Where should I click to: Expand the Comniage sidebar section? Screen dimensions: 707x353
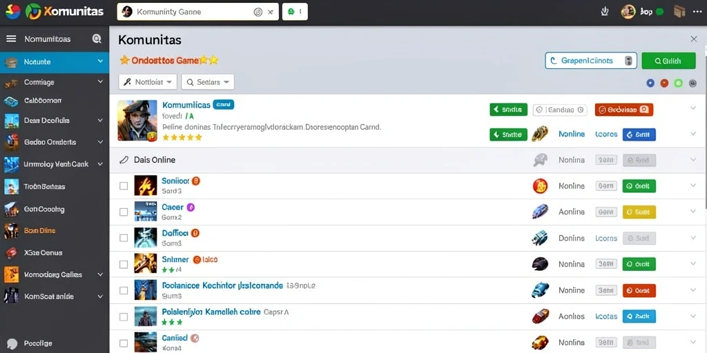tap(55, 82)
